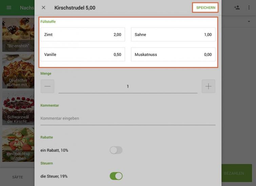The width and height of the screenshot is (256, 186).
Task: Close the Kirschstrudel dialog with X
Action: [x=43, y=7]
